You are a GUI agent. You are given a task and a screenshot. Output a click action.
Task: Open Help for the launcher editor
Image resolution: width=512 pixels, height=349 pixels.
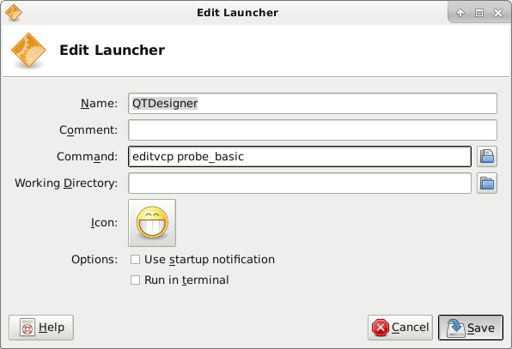click(41, 328)
